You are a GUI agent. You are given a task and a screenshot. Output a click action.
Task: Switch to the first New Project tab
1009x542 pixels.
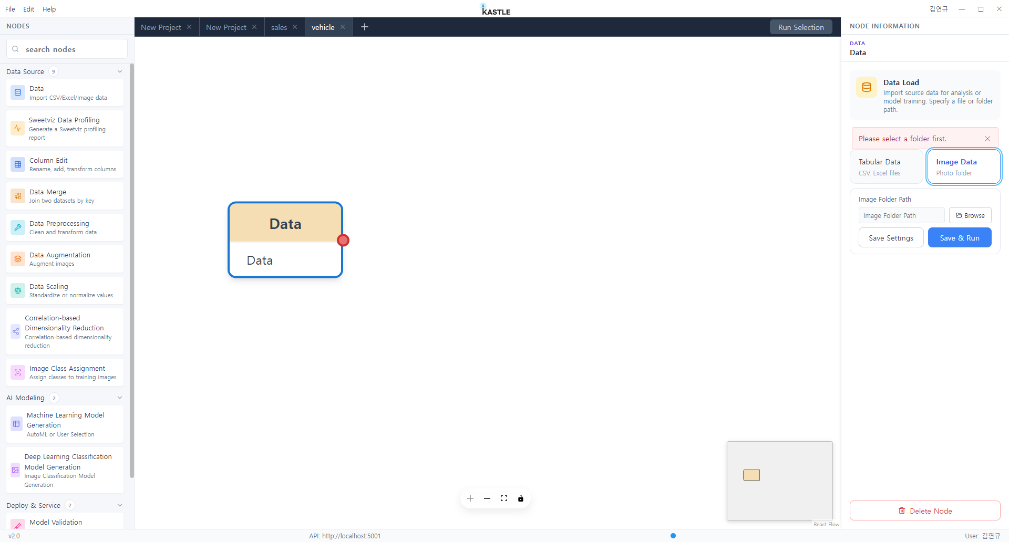pos(161,27)
